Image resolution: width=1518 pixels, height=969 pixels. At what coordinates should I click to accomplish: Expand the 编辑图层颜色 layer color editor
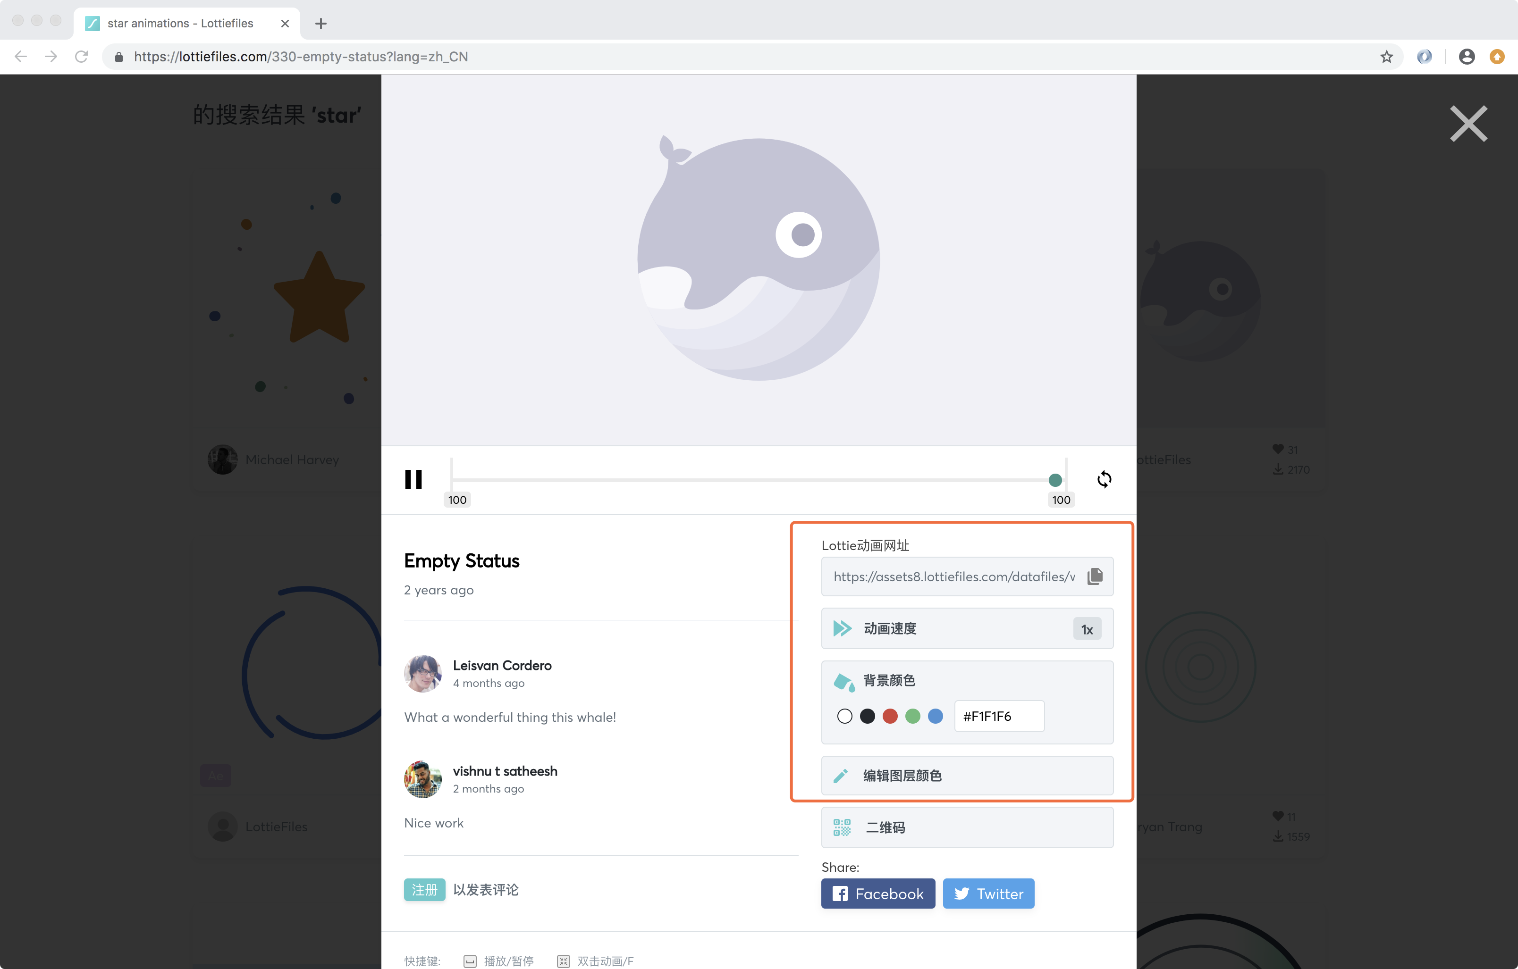coord(967,776)
